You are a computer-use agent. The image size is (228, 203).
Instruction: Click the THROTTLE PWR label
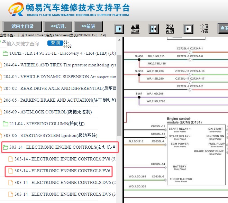coord(181,179)
